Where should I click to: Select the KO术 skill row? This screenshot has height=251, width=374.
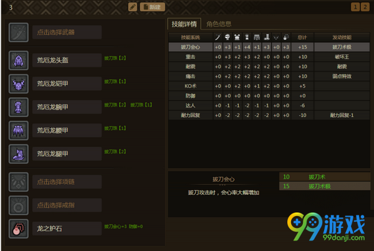point(269,86)
